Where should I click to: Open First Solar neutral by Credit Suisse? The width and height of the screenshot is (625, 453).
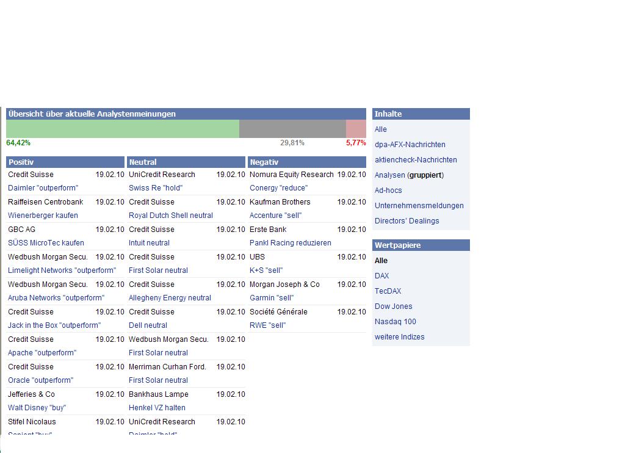tap(158, 270)
